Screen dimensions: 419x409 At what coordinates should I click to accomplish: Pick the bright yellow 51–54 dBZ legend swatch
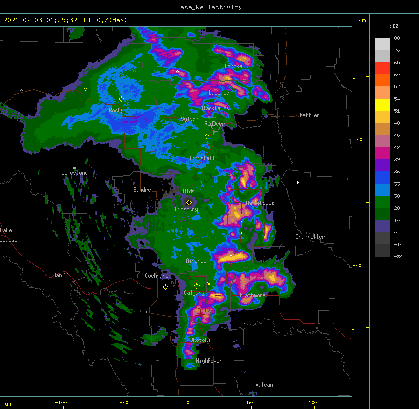click(382, 104)
